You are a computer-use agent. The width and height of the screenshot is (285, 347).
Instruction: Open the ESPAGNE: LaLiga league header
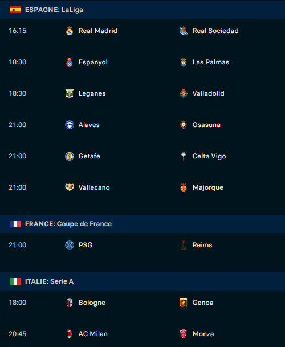(142, 10)
